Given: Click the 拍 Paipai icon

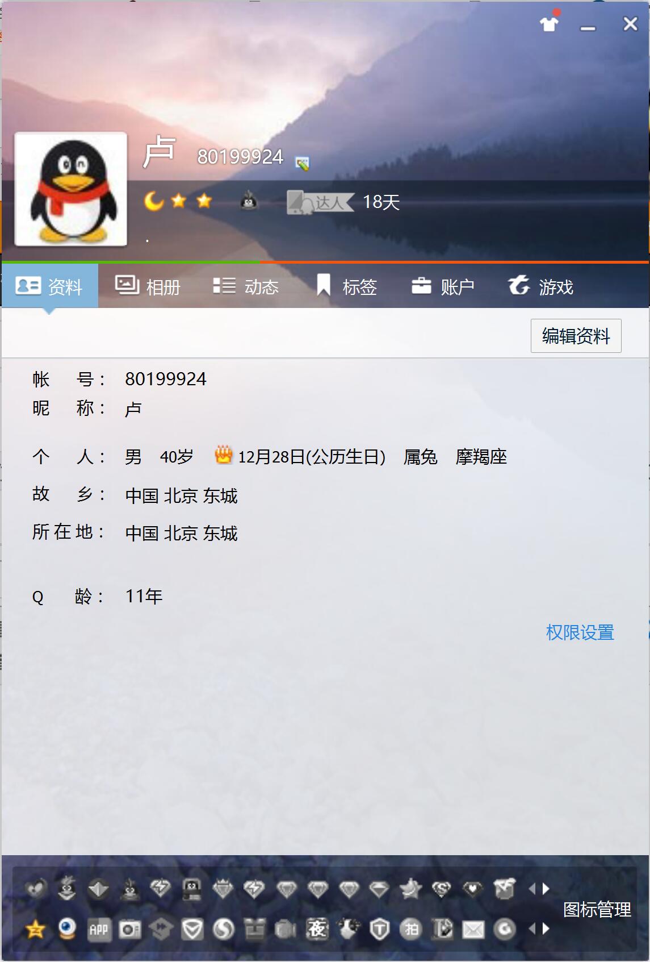Looking at the screenshot, I should click(x=411, y=929).
